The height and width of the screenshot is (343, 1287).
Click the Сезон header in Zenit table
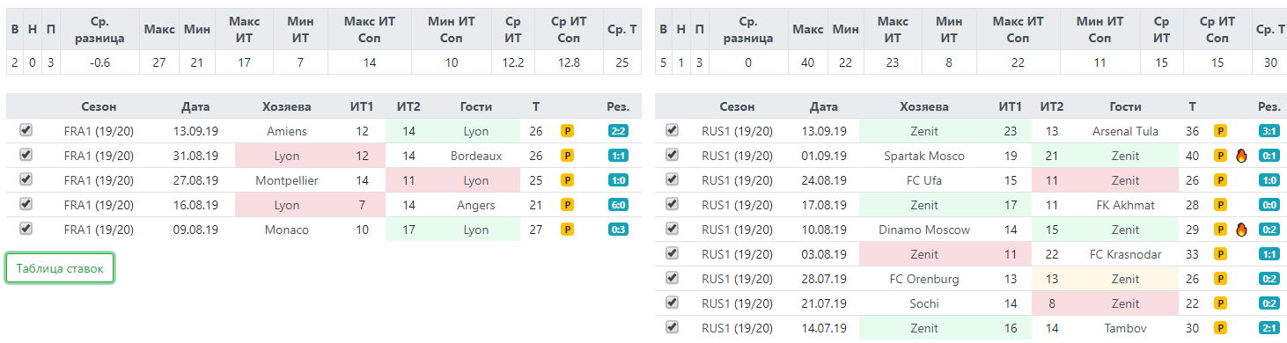(x=737, y=106)
